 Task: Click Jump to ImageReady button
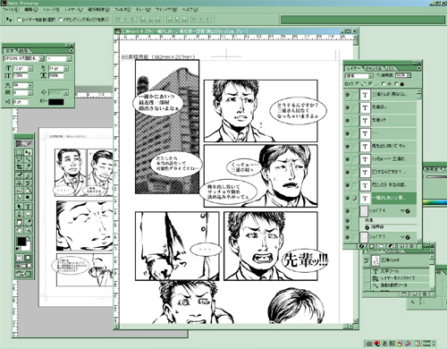point(23,273)
